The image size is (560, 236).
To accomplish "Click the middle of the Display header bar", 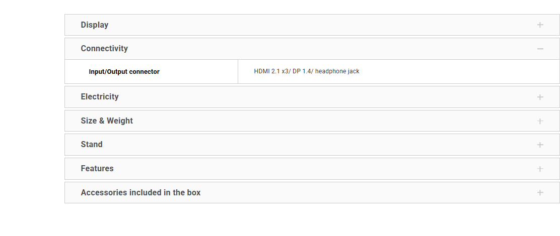I will (x=312, y=25).
